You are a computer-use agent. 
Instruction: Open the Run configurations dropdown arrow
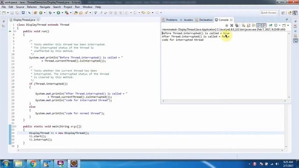(62, 13)
